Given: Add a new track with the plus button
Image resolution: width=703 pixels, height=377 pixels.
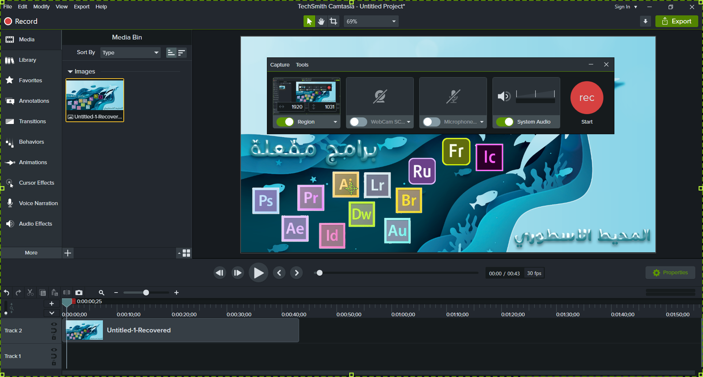Looking at the screenshot, I should tap(52, 304).
